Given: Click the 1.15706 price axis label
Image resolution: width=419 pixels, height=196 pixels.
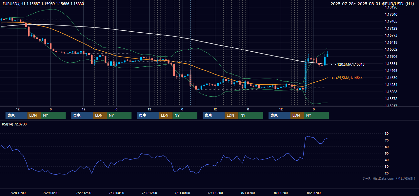Looking at the screenshot, I should point(391,57).
